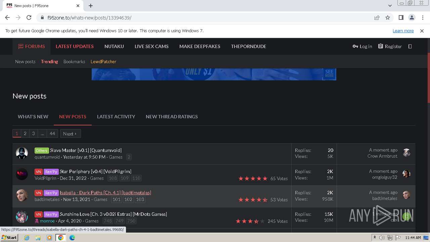Open Crow Armbrust profile link
The image size is (430, 242).
tap(382, 156)
